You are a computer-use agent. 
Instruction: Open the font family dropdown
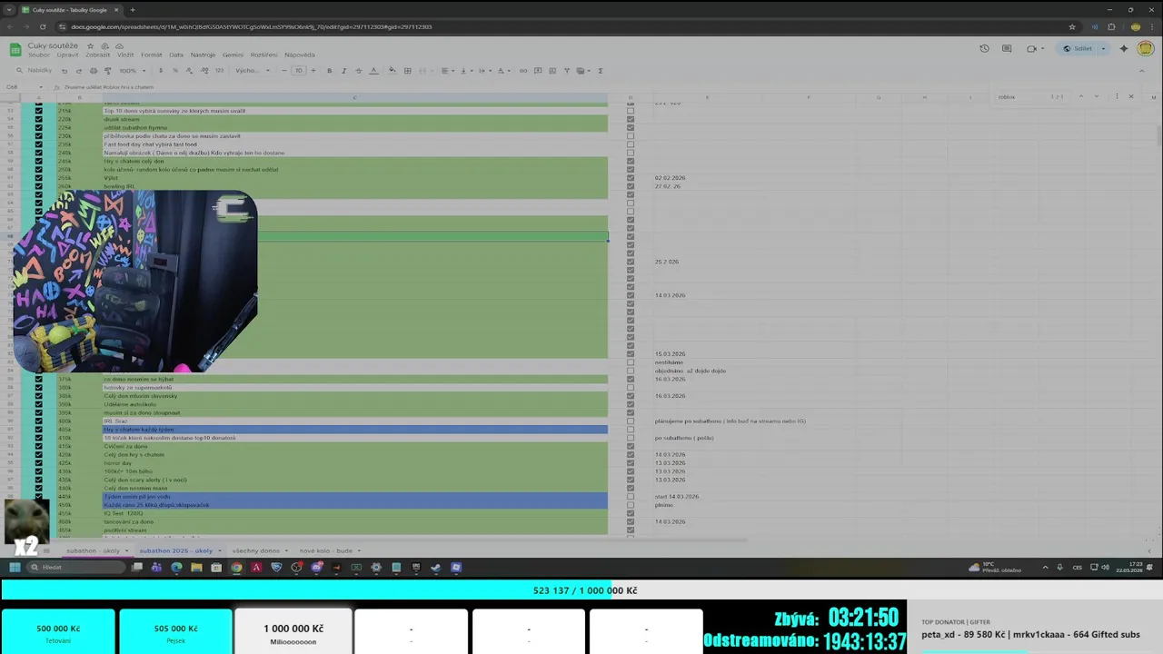[x=252, y=71]
